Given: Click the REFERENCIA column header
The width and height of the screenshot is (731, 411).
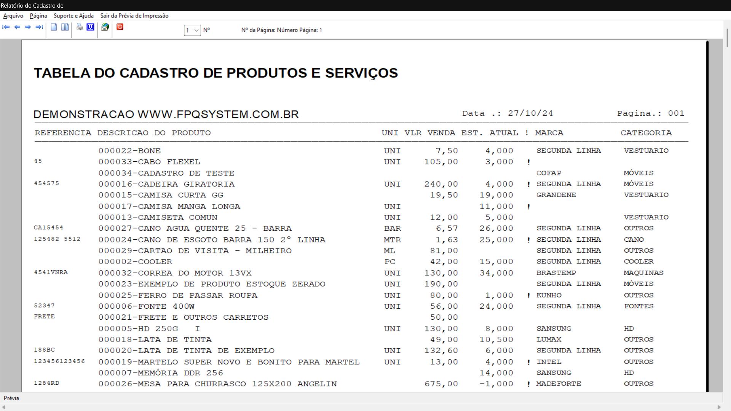Looking at the screenshot, I should (x=63, y=133).
